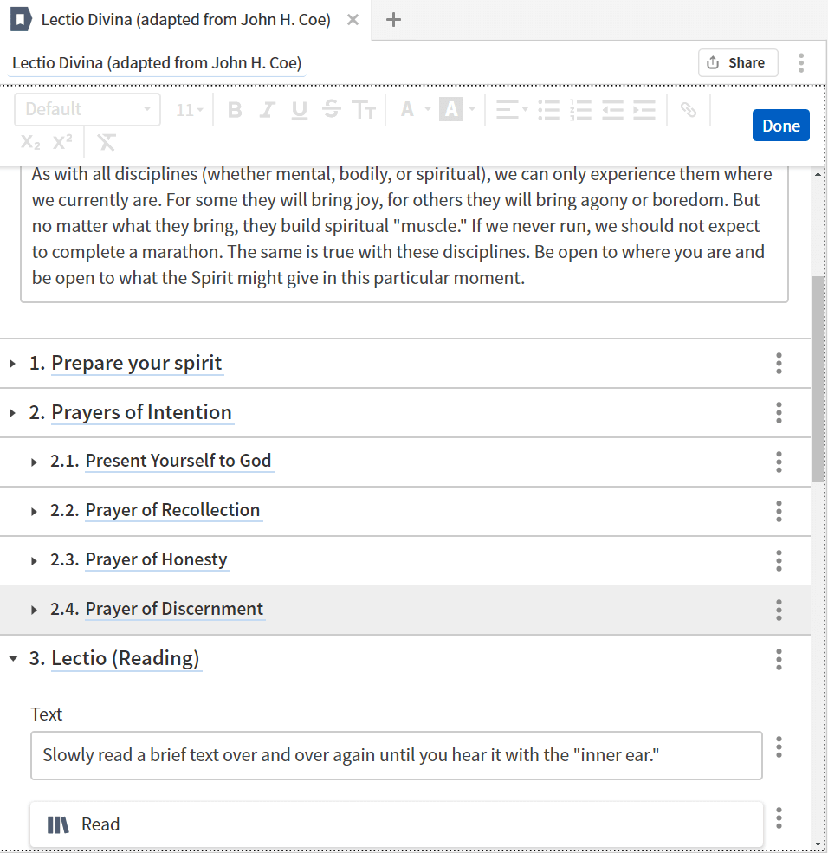Click the Share button
The width and height of the screenshot is (828, 853).
[737, 62]
